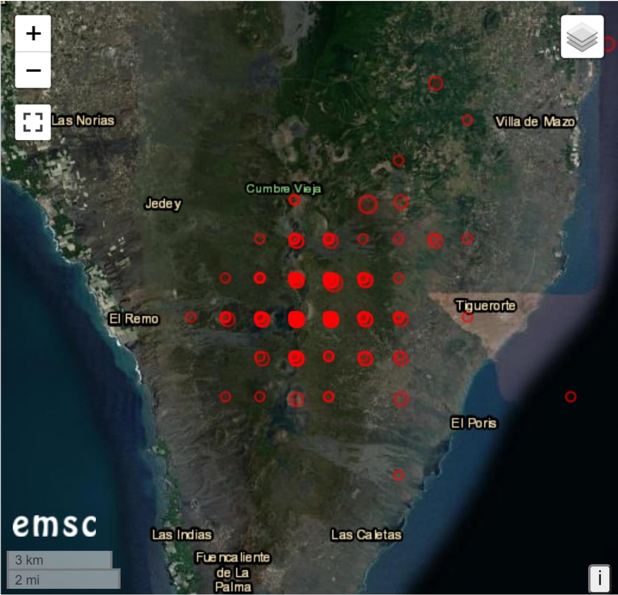Select the isolated earthquake marker in the ocean
Viewport: 618px width, 595px height.
click(x=570, y=397)
